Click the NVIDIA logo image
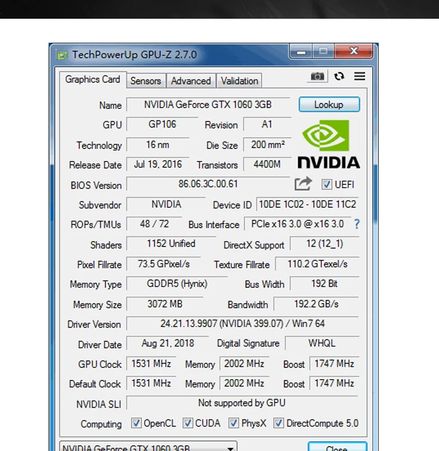 tap(328, 144)
